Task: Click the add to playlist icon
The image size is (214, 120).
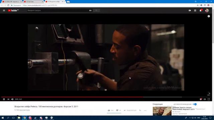Action: coord(140,110)
